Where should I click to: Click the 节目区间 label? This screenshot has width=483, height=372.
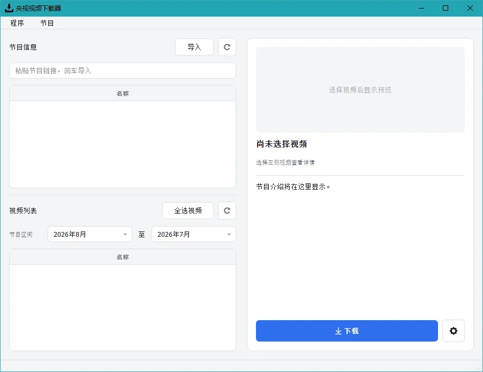tap(21, 235)
